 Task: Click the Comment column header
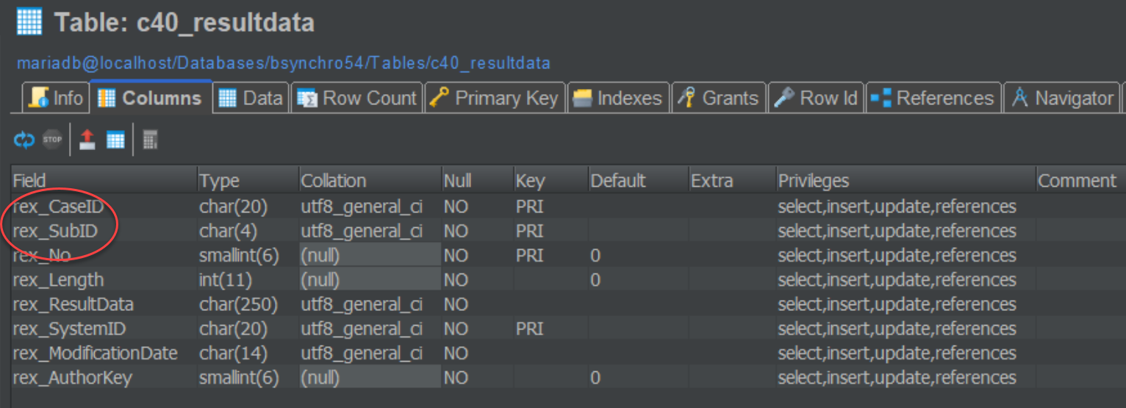pyautogui.click(x=1080, y=180)
